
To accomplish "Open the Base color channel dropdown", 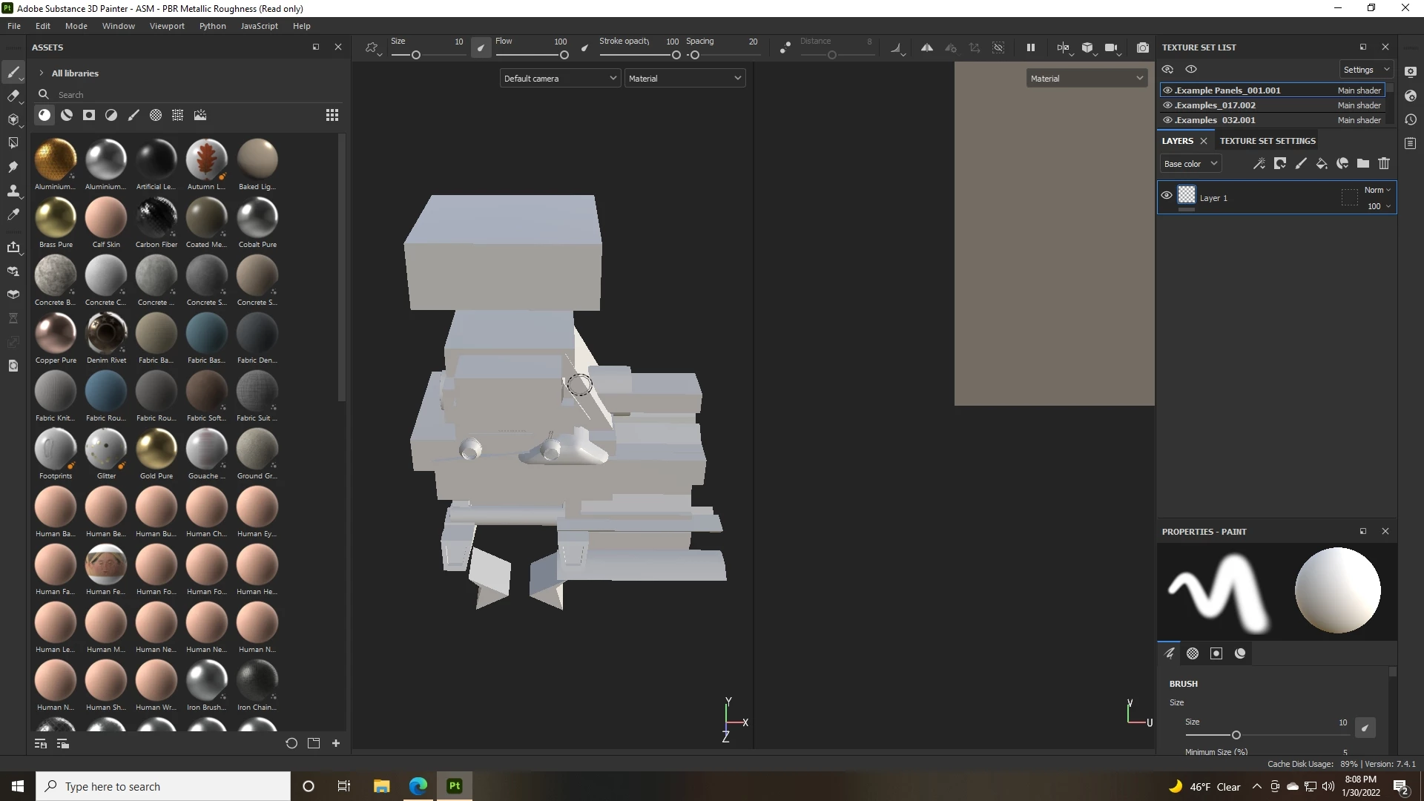I will pos(1190,164).
